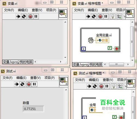Open 文件(F) menu in 变量.vi front panel

[9, 10]
